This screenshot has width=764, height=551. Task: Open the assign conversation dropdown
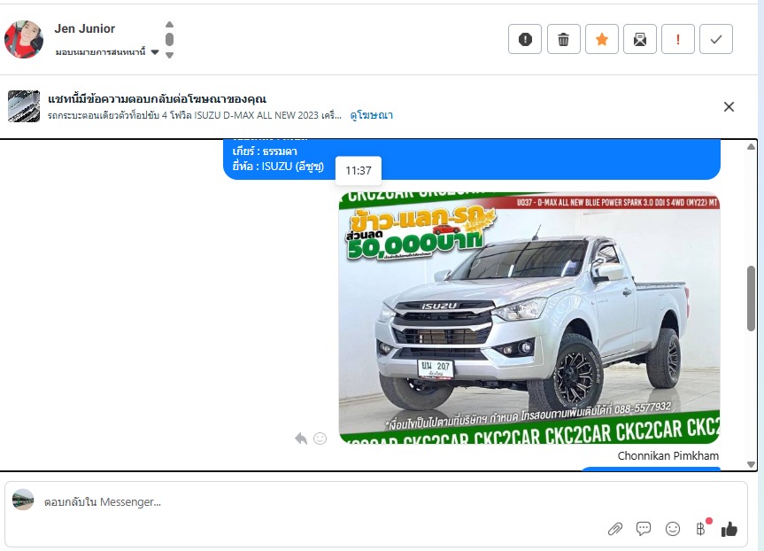pyautogui.click(x=107, y=52)
